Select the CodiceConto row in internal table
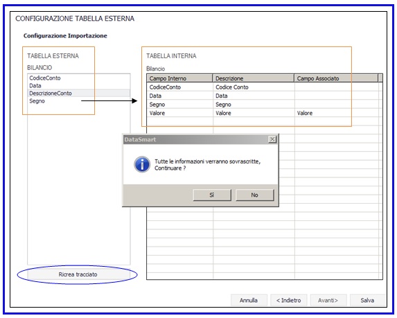This screenshot has width=397, height=318. tap(263, 87)
